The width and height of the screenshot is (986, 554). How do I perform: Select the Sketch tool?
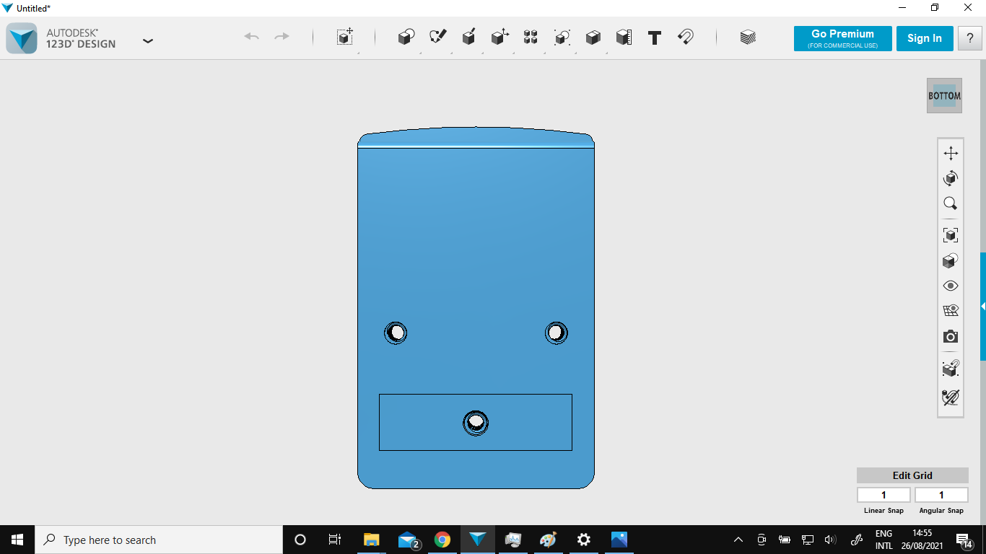(x=437, y=38)
